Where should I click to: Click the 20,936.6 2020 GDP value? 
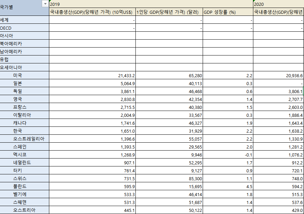tap(278, 75)
